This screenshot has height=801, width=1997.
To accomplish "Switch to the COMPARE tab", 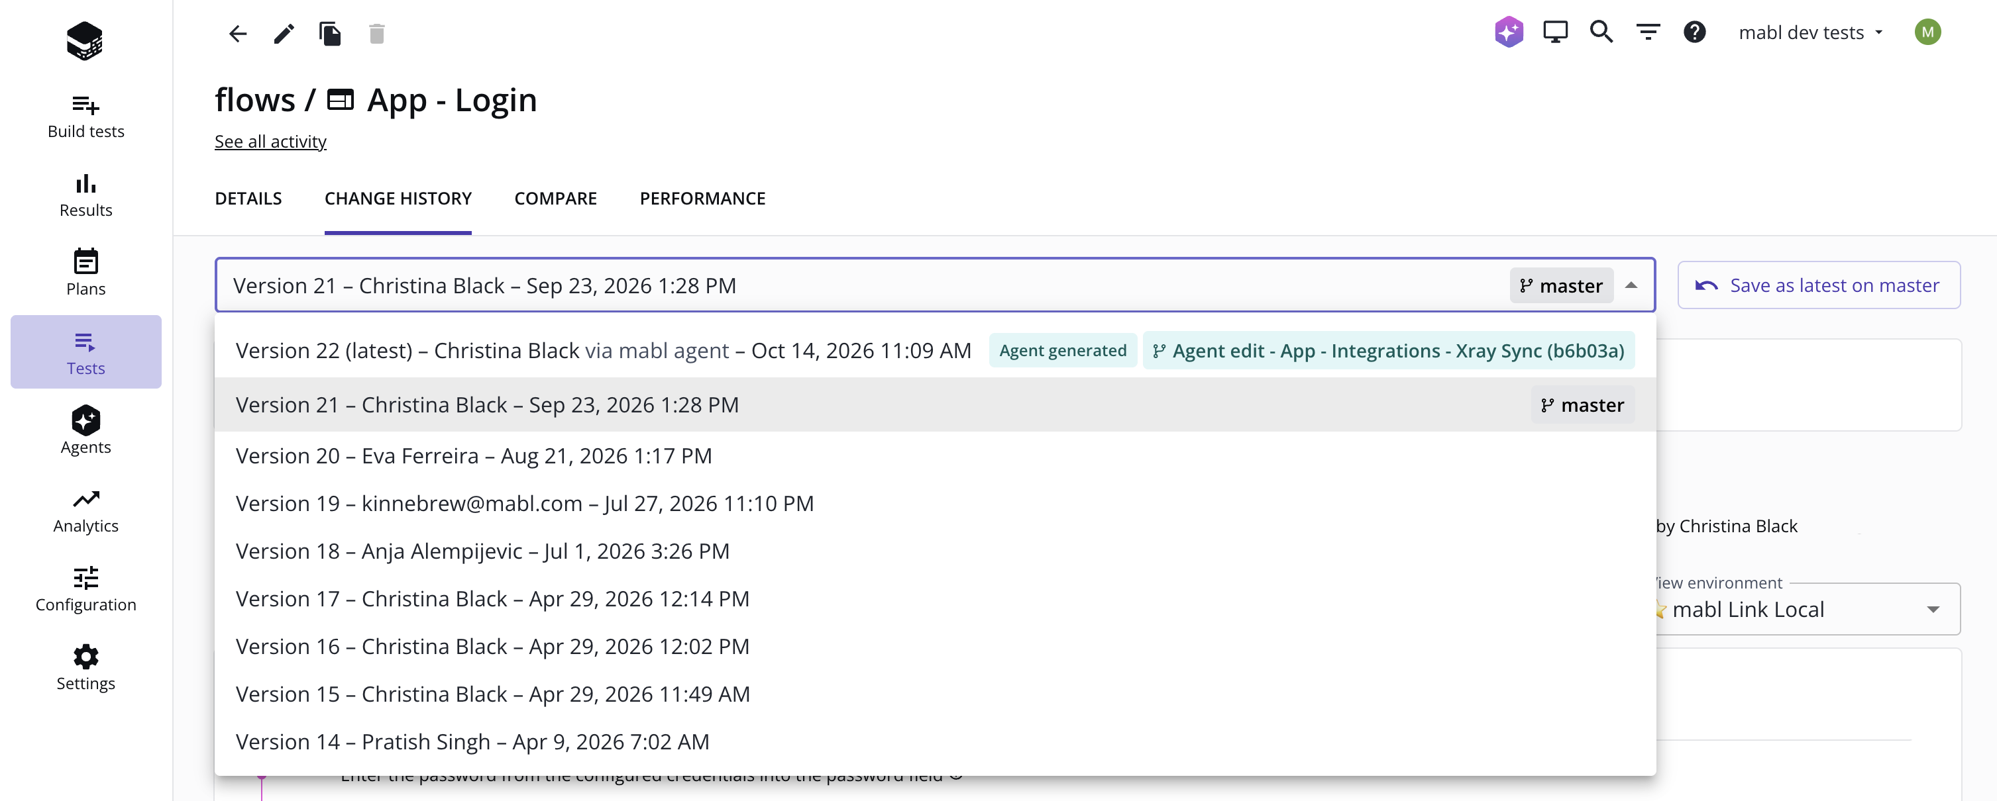I will pyautogui.click(x=555, y=199).
